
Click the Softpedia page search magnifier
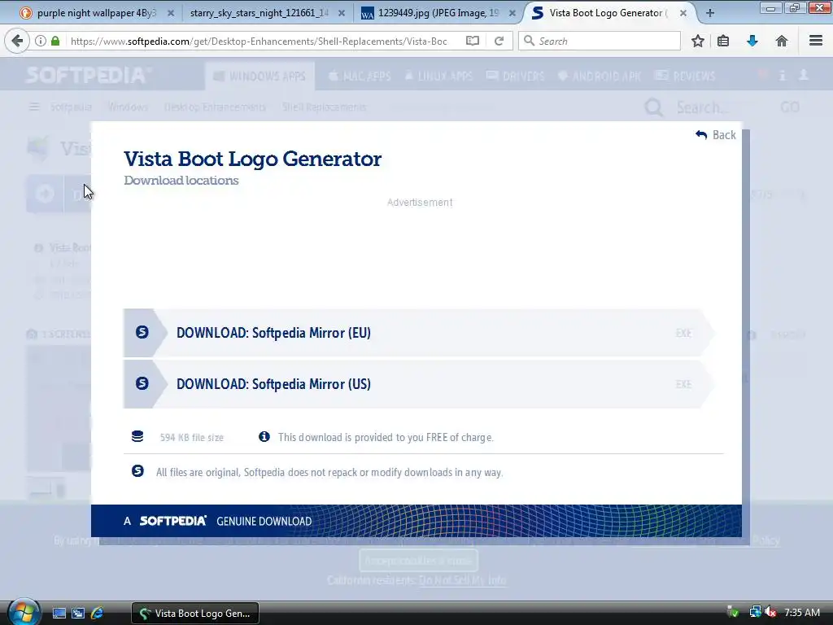(x=654, y=107)
